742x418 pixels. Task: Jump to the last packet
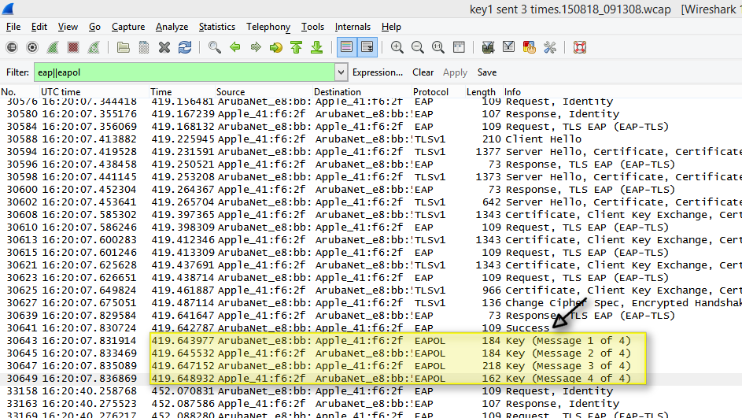tap(316, 47)
